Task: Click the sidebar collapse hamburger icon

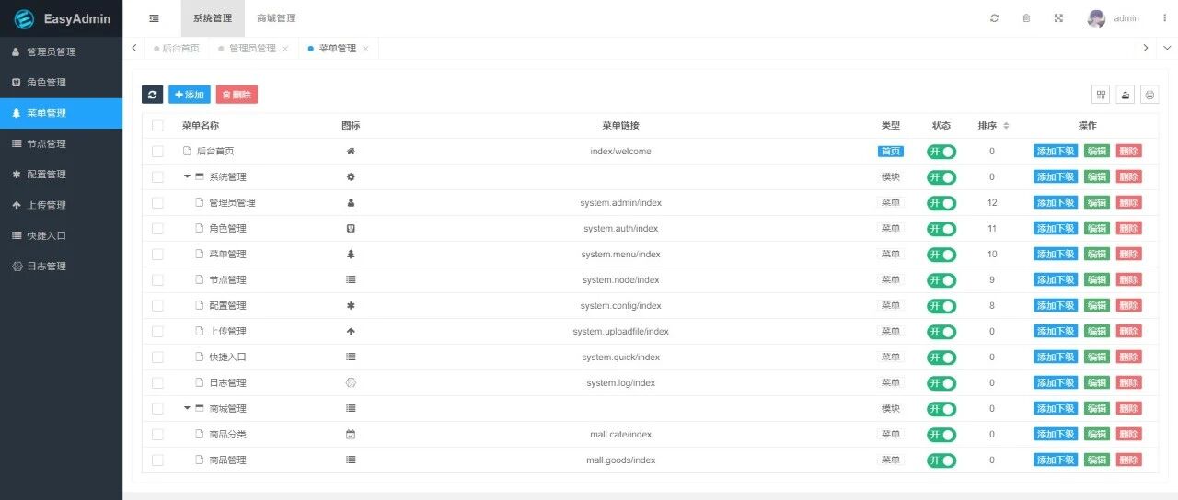Action: [154, 18]
